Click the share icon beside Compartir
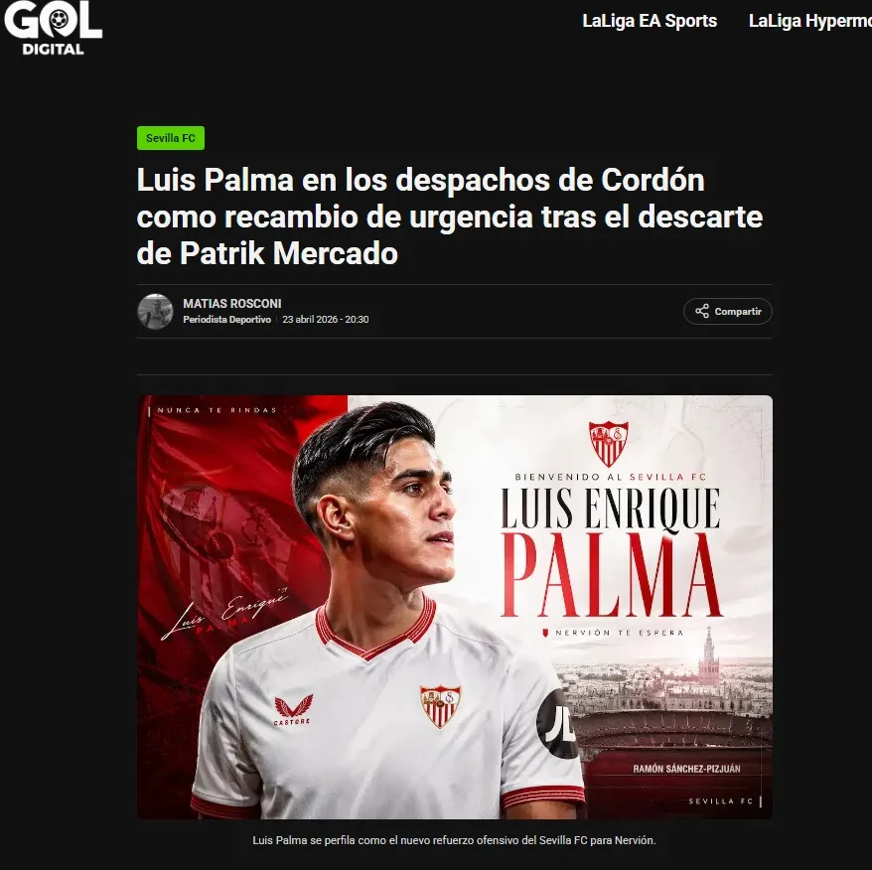Viewport: 872px width, 870px height. point(702,311)
